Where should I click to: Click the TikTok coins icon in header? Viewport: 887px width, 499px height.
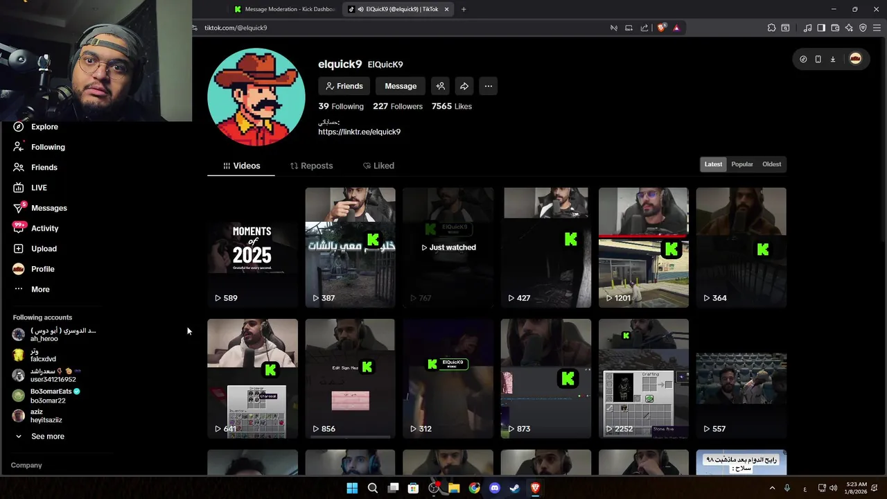(x=803, y=59)
